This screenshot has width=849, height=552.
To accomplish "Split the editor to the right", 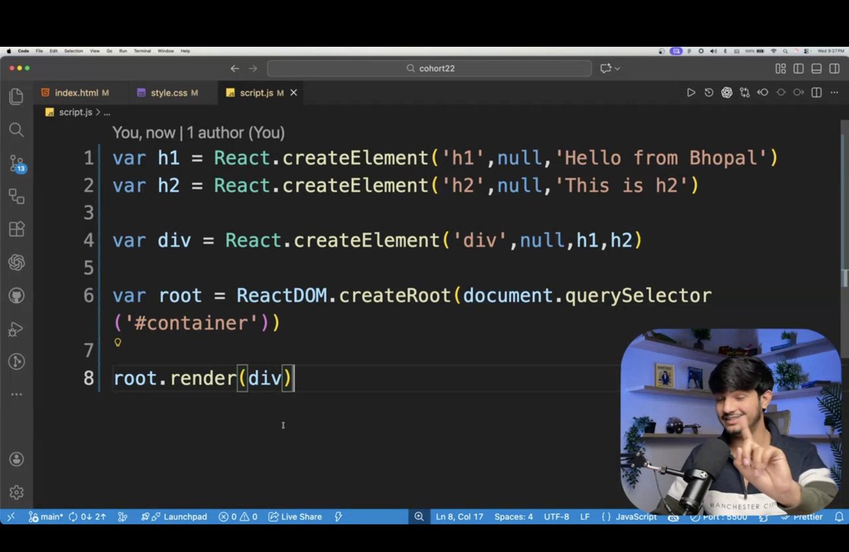I will (x=816, y=93).
